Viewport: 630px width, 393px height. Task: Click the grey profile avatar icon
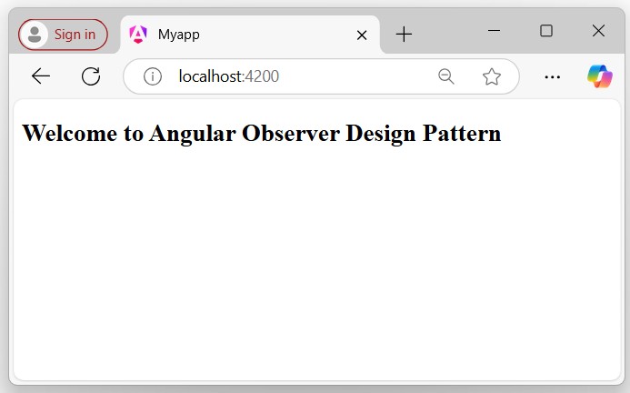click(x=35, y=35)
